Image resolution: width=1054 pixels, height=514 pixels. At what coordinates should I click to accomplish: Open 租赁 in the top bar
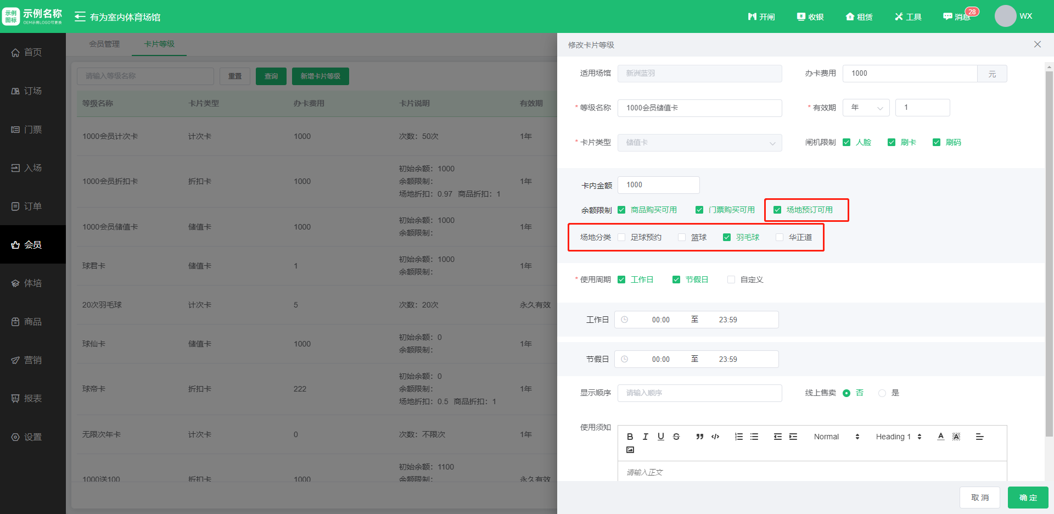pos(859,16)
